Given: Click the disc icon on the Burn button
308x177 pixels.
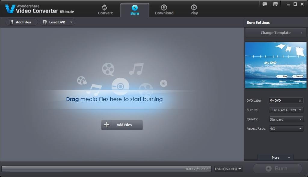Looking at the screenshot, I should point(269,168).
